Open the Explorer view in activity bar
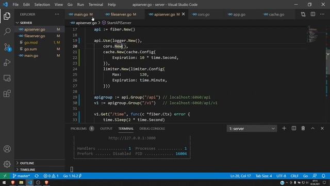This screenshot has width=330, height=186. tap(7, 16)
